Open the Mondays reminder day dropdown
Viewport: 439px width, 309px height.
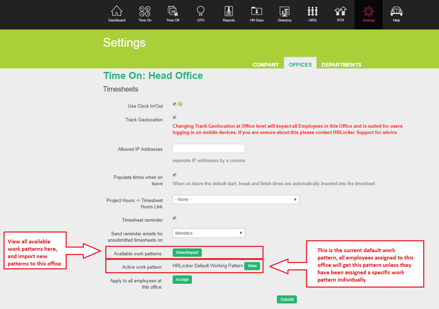click(x=208, y=233)
